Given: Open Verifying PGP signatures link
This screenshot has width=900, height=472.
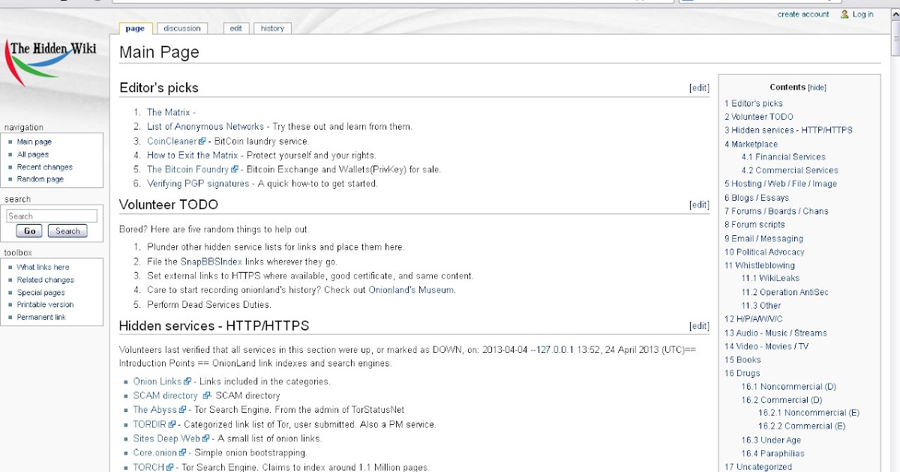Looking at the screenshot, I should 198,184.
